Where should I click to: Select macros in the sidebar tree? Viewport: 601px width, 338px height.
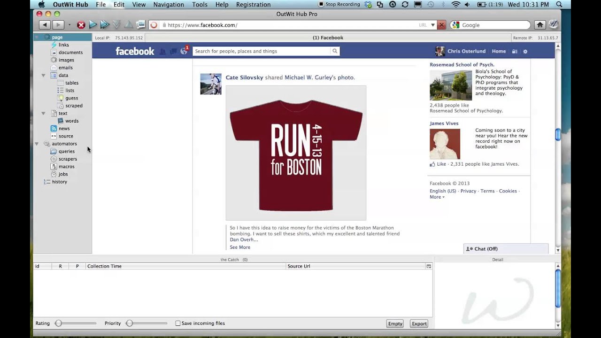[x=67, y=167]
